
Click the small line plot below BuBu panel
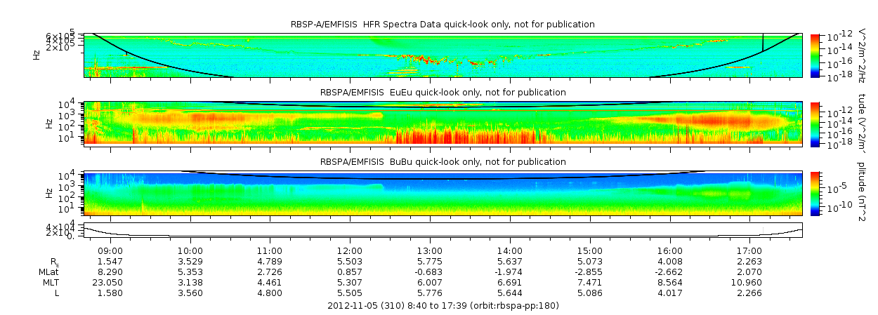443,230
